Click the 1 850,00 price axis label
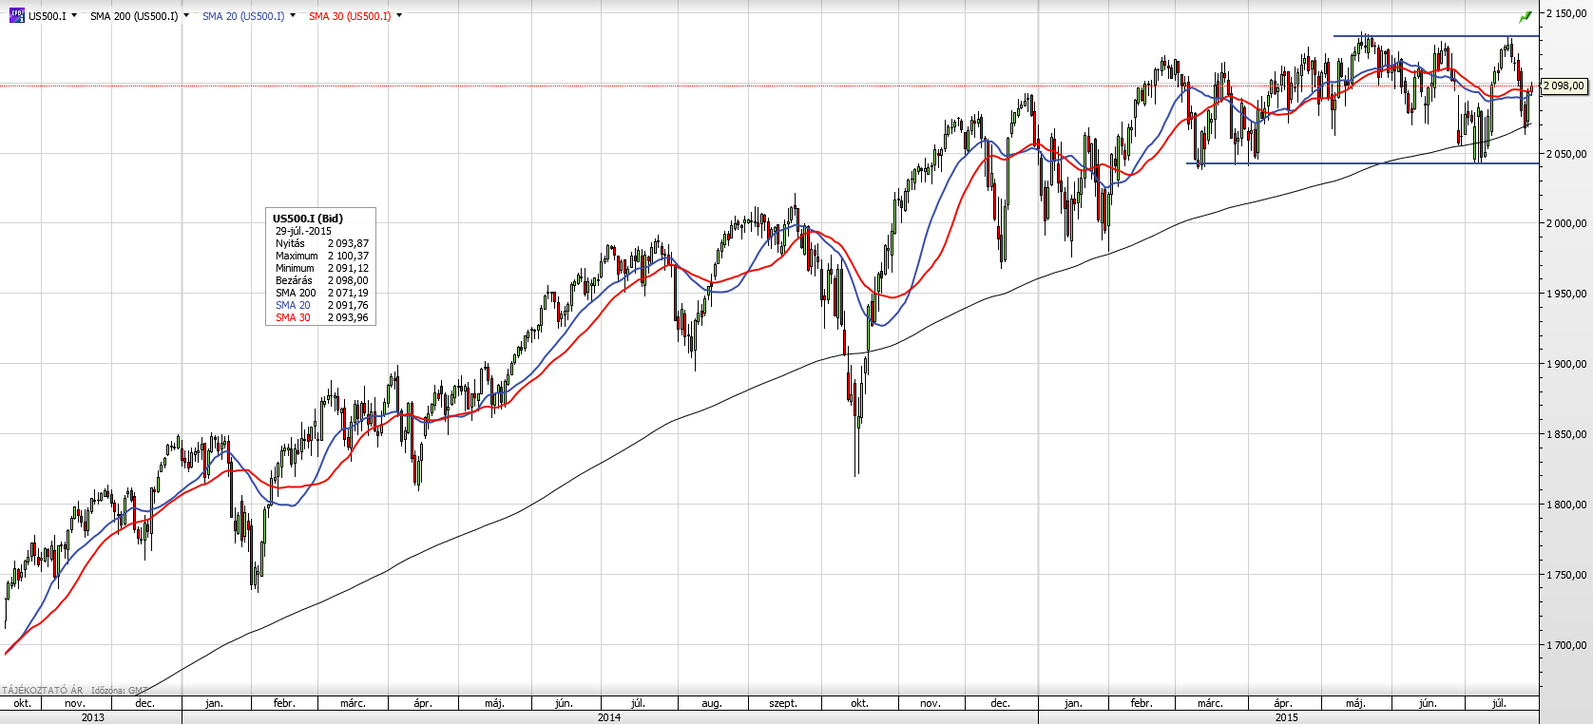This screenshot has height=724, width=1593. point(1566,434)
